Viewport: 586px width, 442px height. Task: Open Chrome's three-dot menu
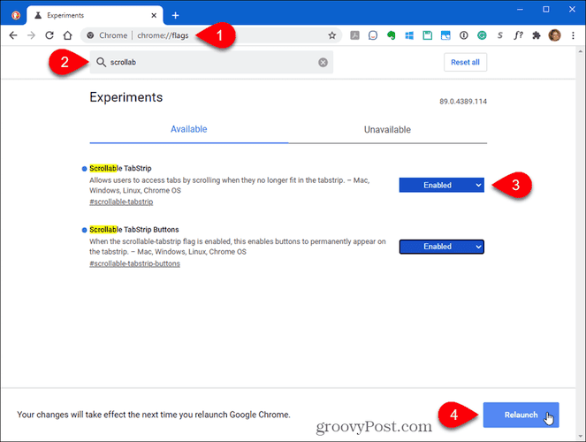[573, 35]
